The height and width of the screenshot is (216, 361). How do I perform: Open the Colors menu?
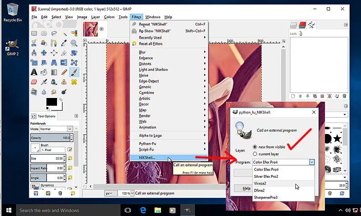coord(109,17)
